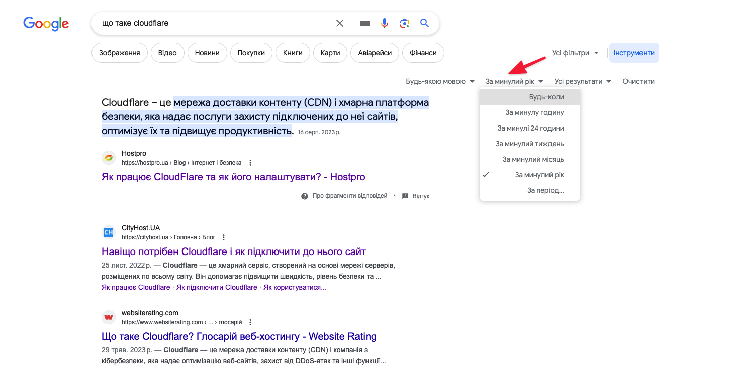Open the Hostpro article about CloudFlare setup

click(x=233, y=177)
